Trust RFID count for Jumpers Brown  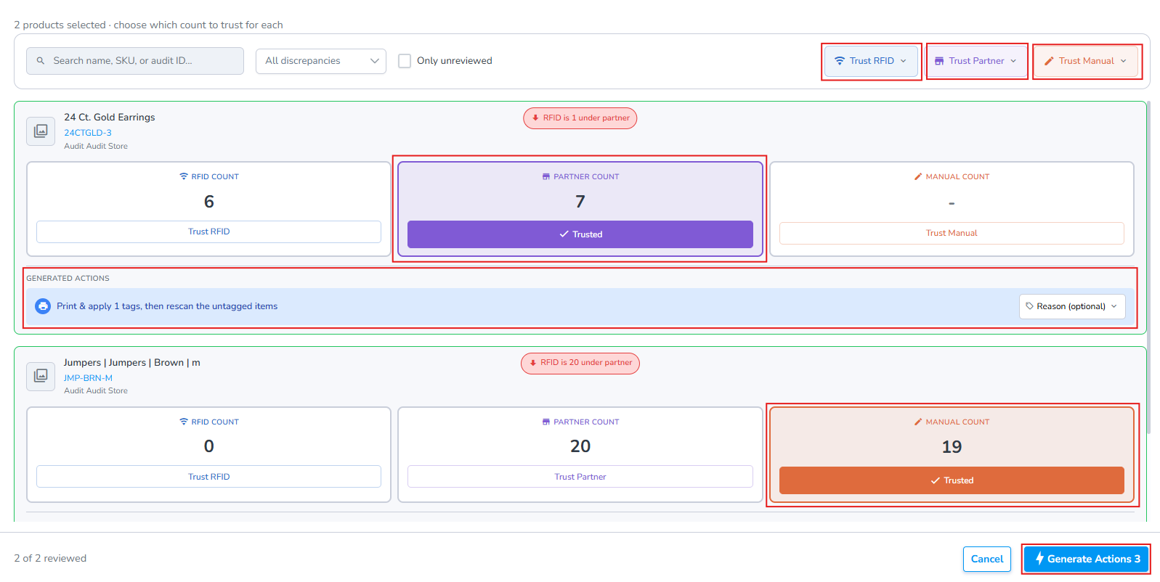[209, 477]
